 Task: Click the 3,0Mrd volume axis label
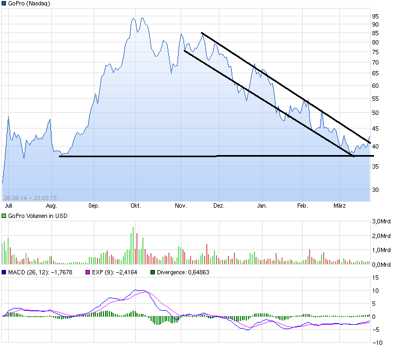pos(381,222)
